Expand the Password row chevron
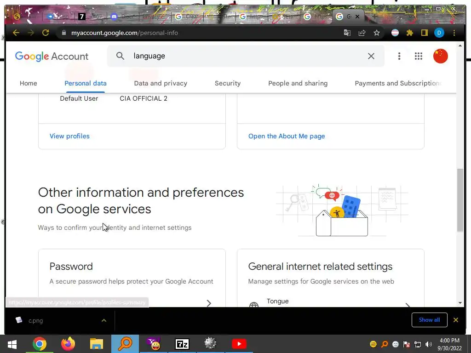Screen dimensions: 471x353 pyautogui.click(x=209, y=303)
